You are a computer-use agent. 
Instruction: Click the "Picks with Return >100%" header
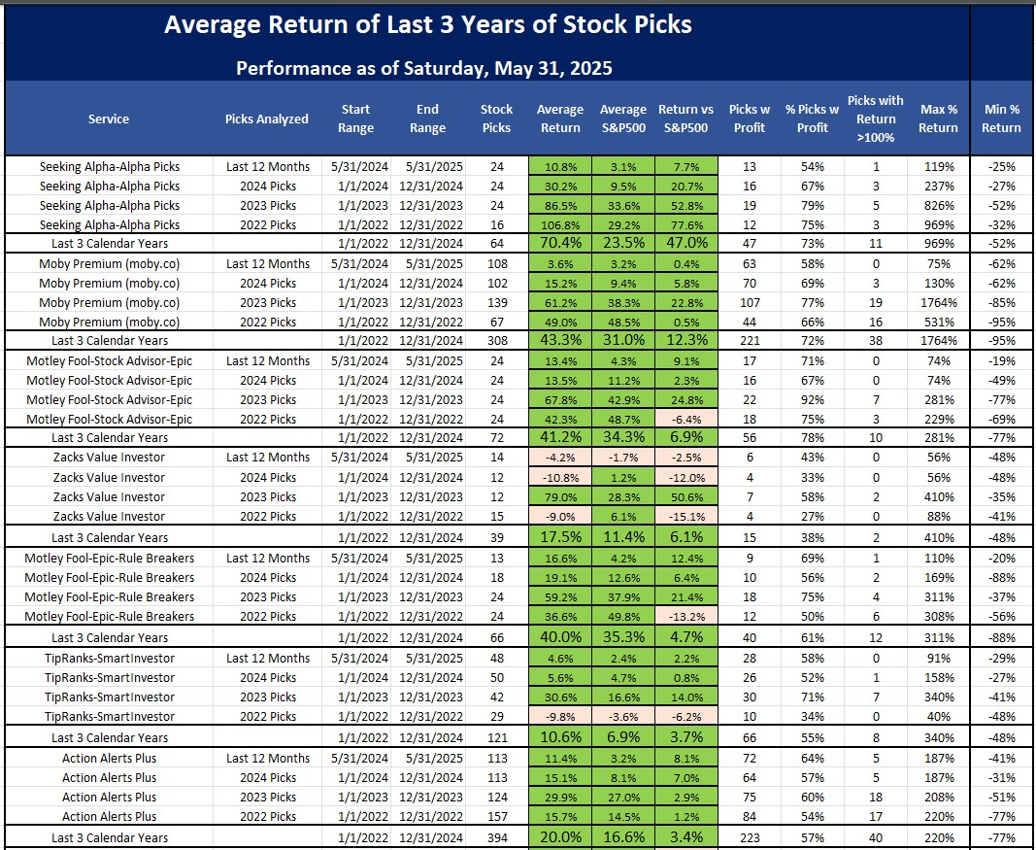[876, 119]
